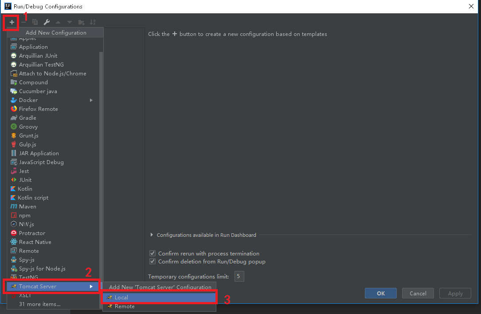Screen dimensions: 481x314
Task: Expand the Tomcat Server submenu arrow
Action: pos(91,287)
